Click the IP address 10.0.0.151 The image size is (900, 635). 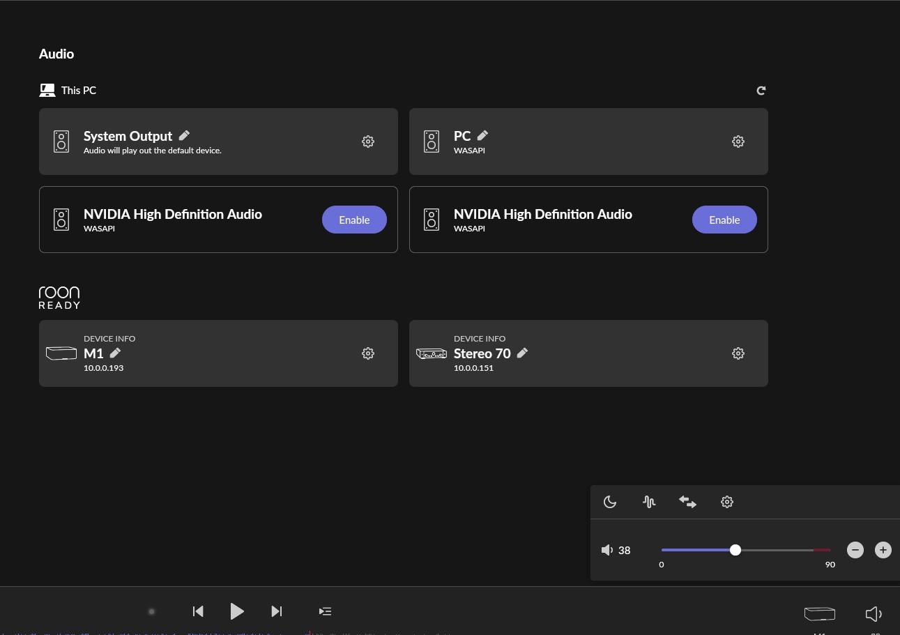[x=473, y=368]
